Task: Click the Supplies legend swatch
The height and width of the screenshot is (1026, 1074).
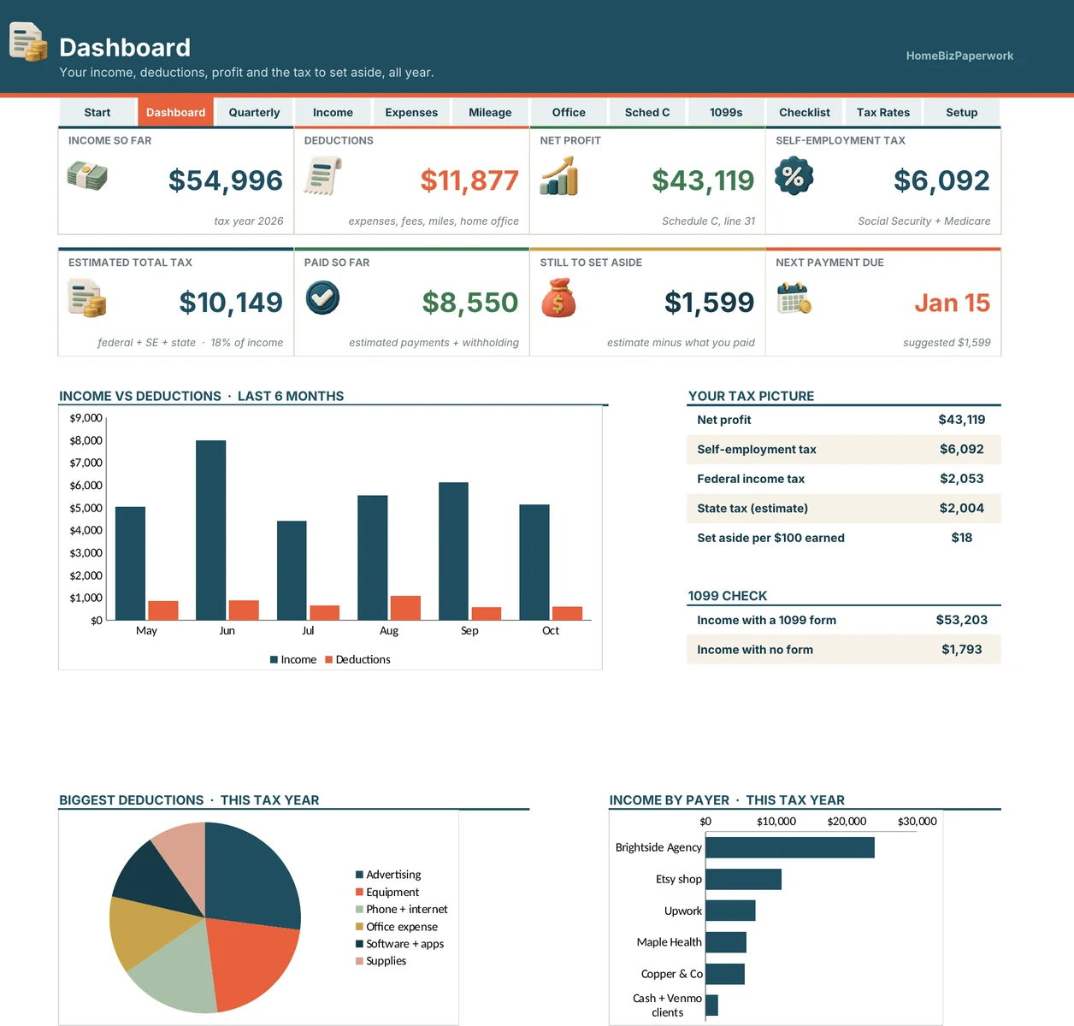Action: click(x=359, y=961)
